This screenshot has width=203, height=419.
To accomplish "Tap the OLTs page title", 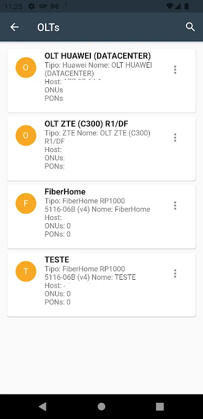I will pyautogui.click(x=48, y=27).
